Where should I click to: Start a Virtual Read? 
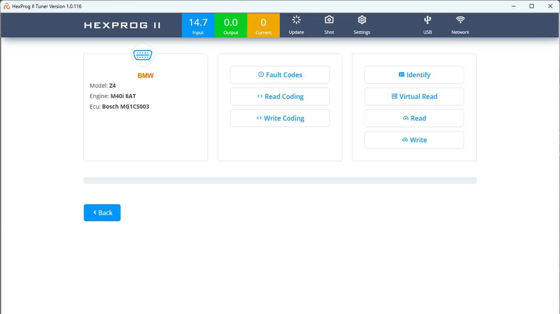pyautogui.click(x=414, y=96)
